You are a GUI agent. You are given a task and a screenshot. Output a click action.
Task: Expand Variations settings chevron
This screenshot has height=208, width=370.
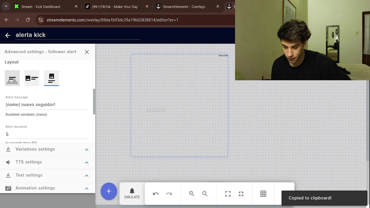click(x=86, y=150)
